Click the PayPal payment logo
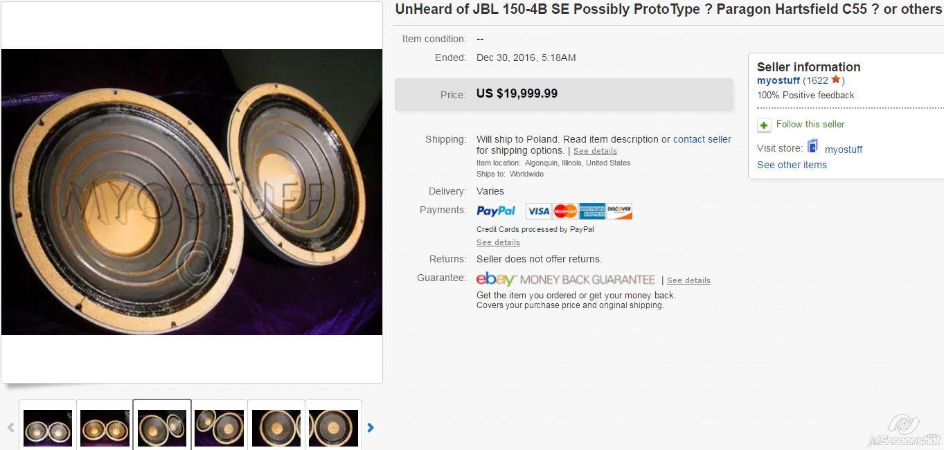 click(496, 211)
